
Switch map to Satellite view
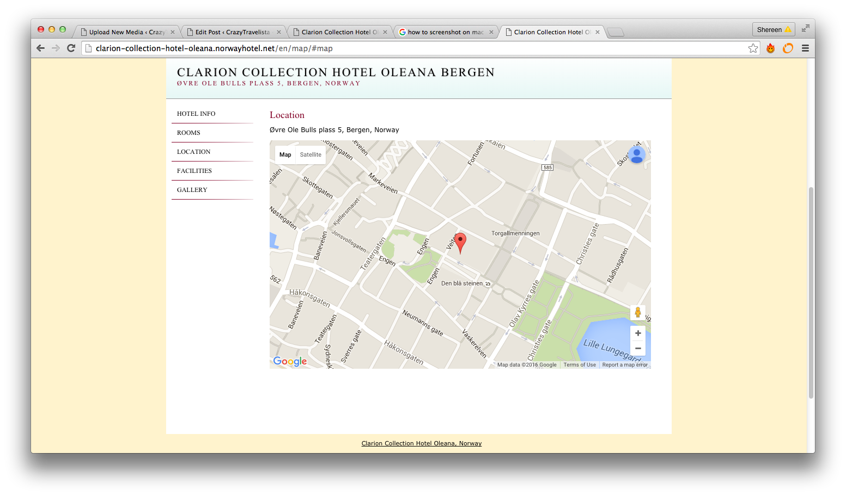tap(311, 154)
